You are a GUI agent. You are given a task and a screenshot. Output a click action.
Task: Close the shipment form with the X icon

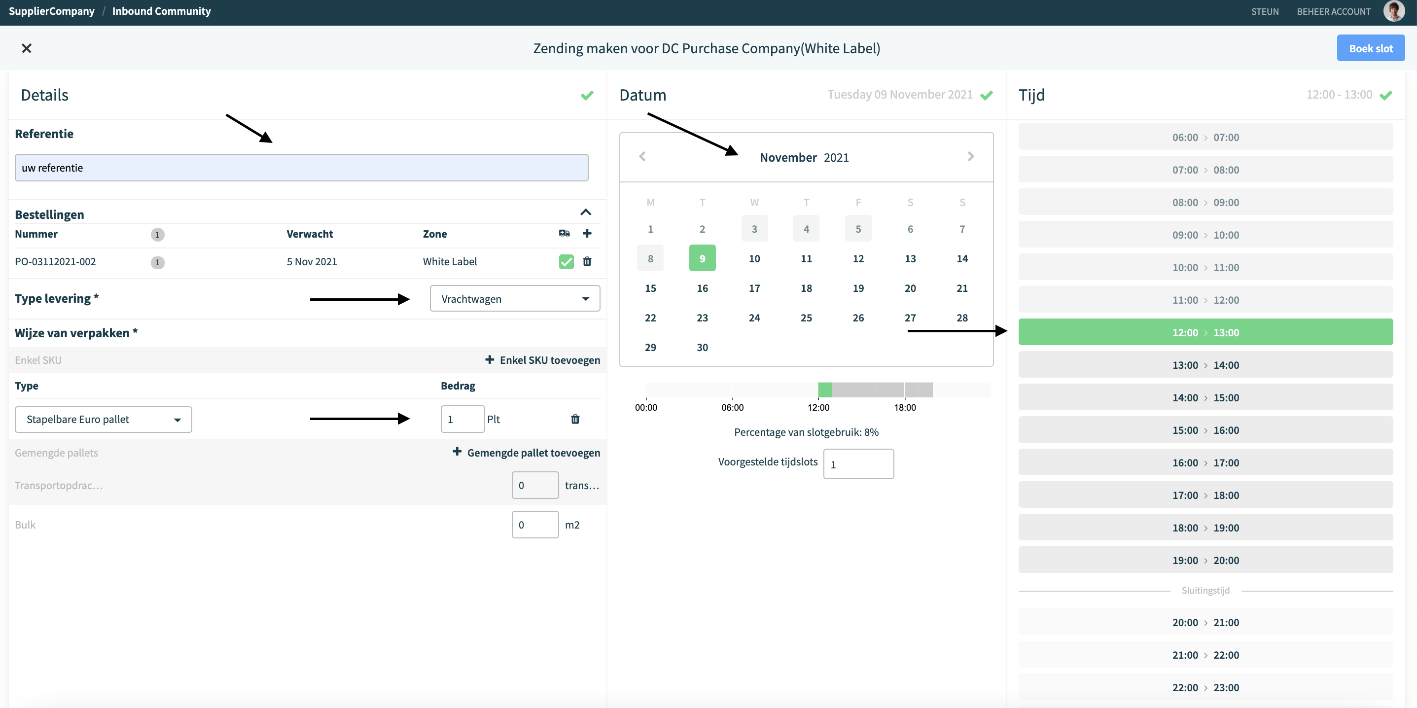click(27, 48)
